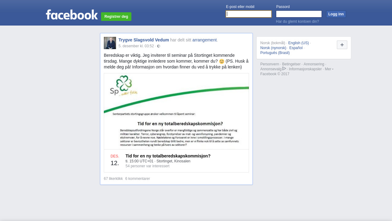
Task: Open the arrangement link in post header
Action: pyautogui.click(x=204, y=40)
